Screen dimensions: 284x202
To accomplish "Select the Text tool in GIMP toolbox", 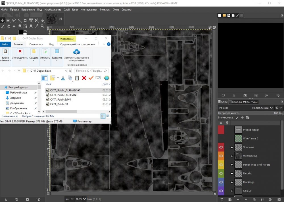I will (31, 26).
